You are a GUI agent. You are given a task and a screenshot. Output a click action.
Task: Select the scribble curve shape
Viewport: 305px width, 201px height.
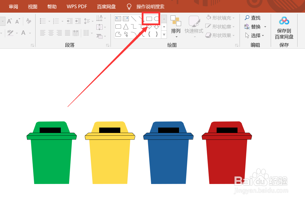coord(126,34)
